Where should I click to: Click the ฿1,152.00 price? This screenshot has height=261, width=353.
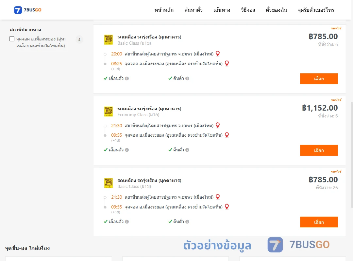point(320,108)
